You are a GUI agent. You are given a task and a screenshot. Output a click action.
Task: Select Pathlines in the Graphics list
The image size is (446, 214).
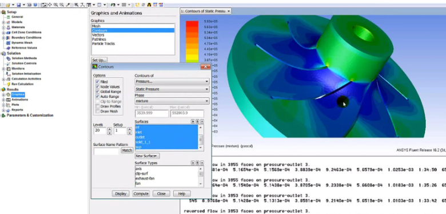(133, 39)
